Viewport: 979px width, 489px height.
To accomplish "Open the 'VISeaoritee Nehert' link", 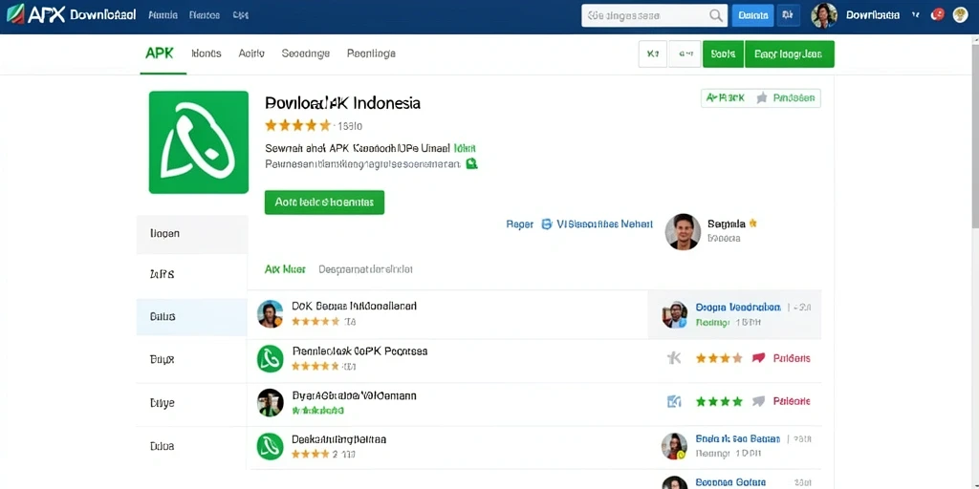I will (604, 223).
